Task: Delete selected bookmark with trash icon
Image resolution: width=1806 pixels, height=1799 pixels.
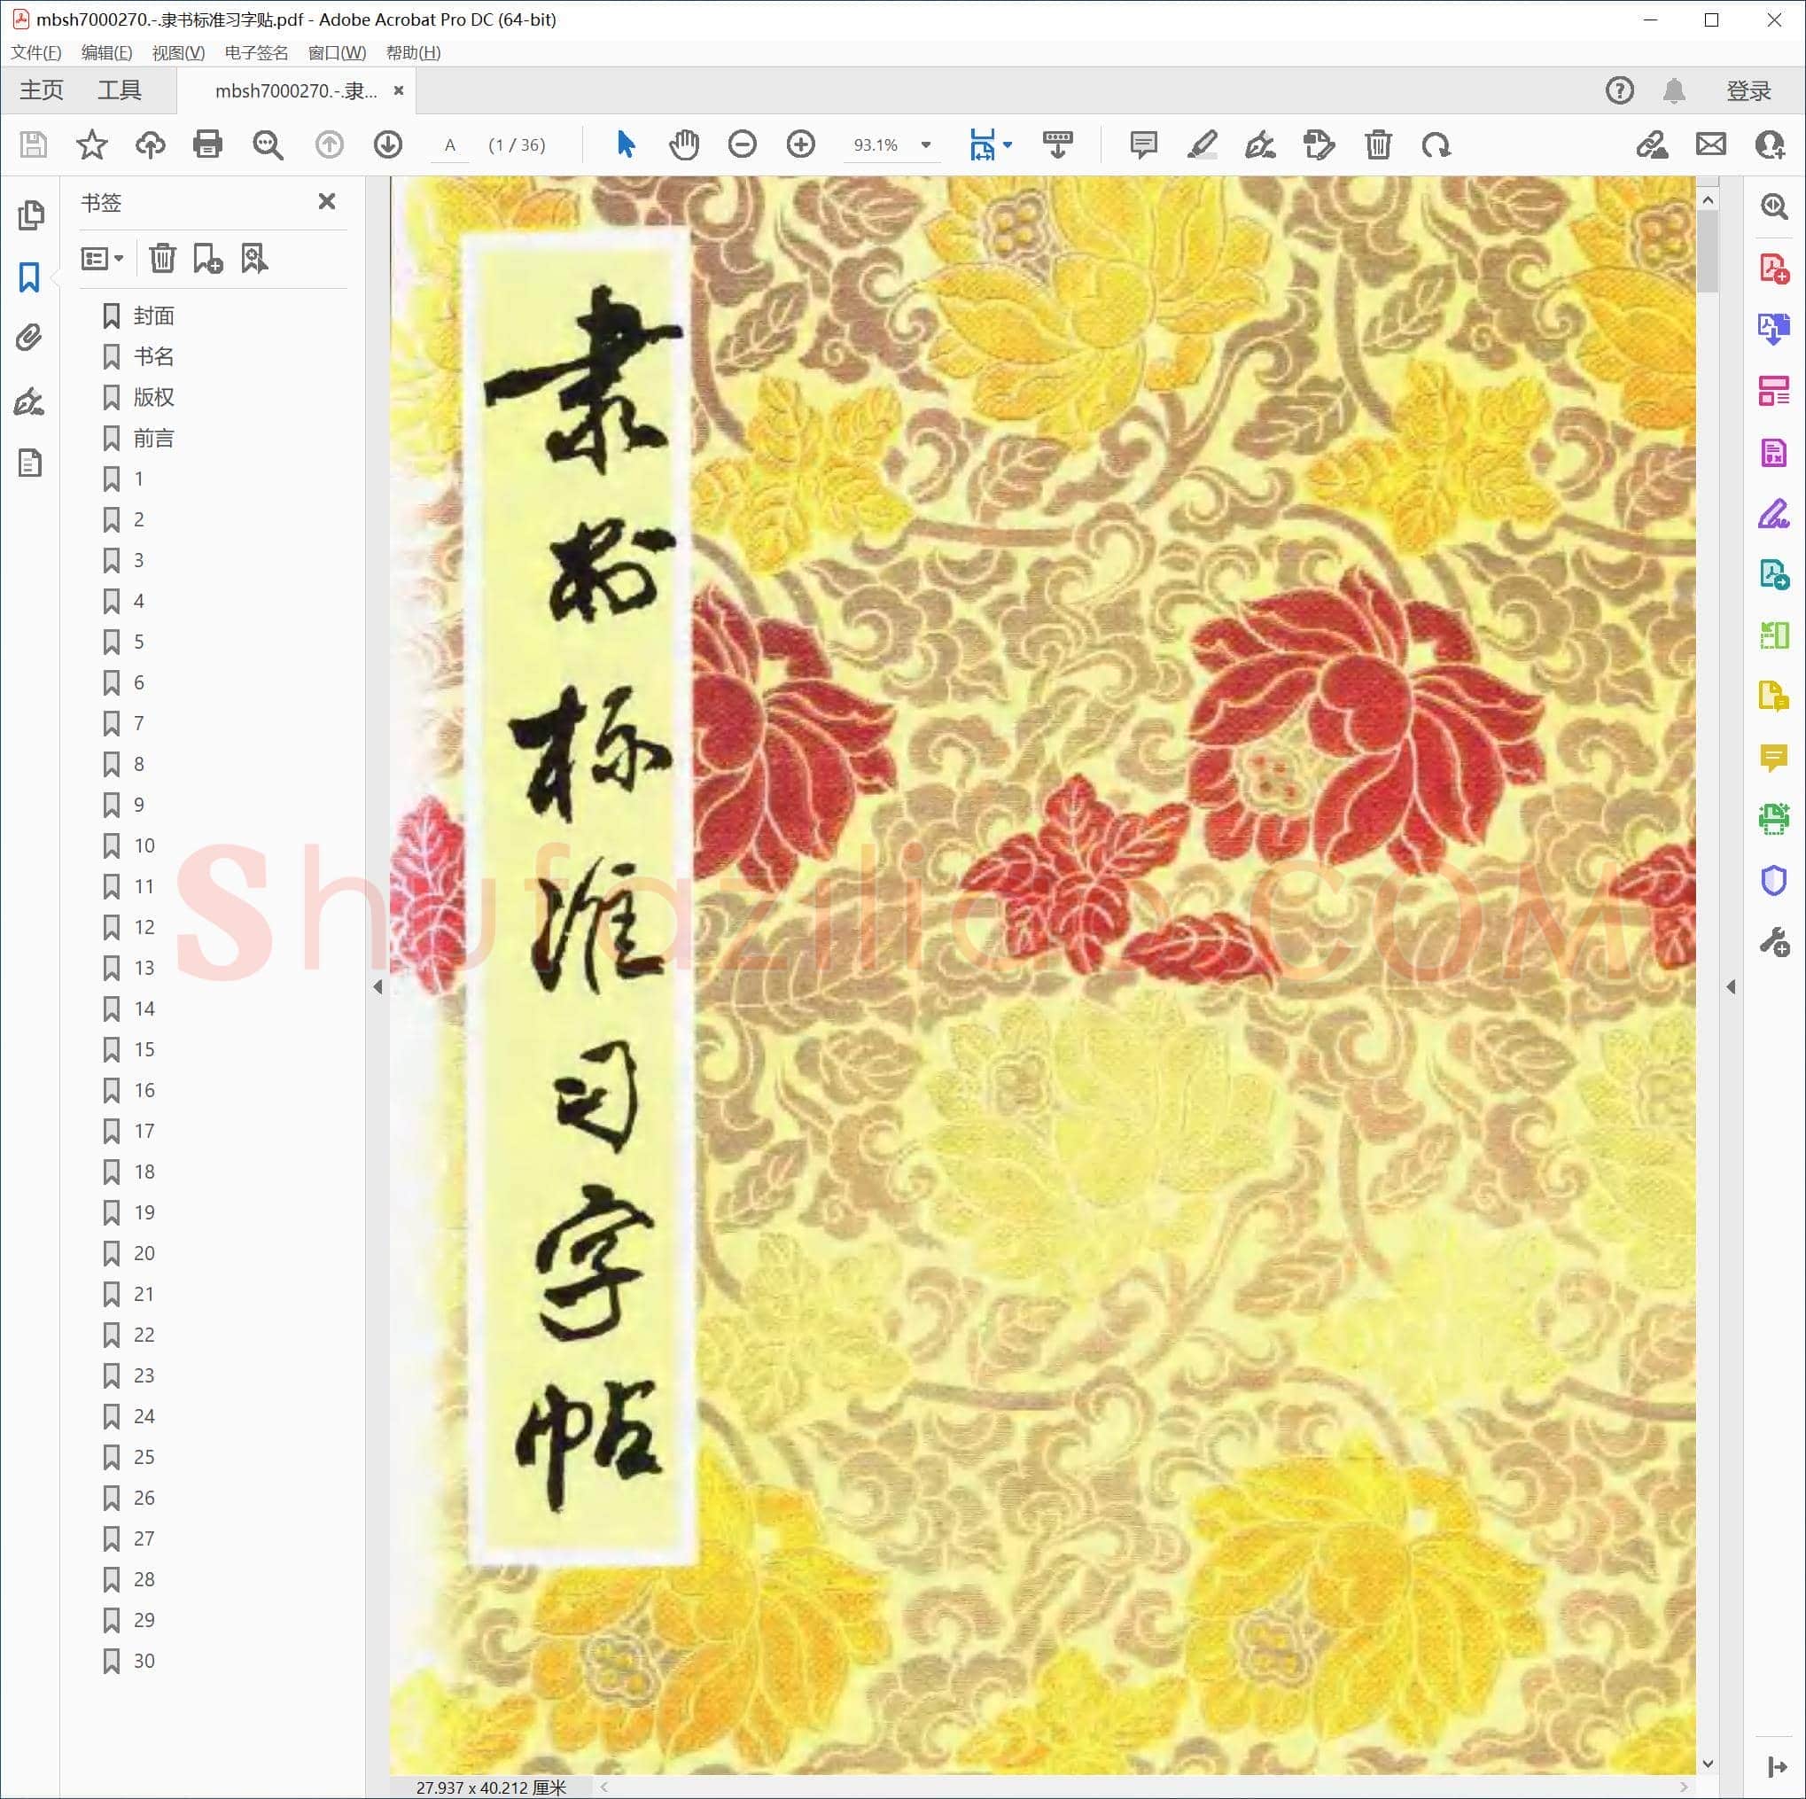Action: [x=163, y=258]
